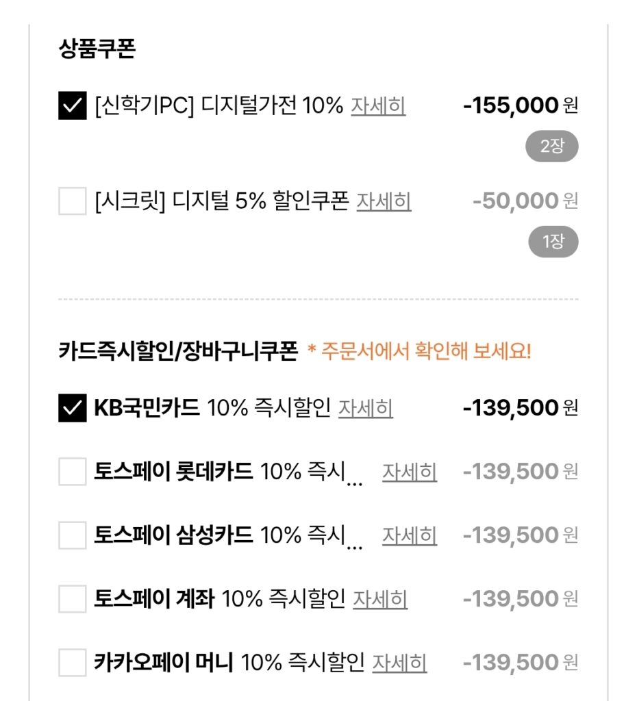637x701 pixels.
Task: Select the 토스페이 롯데카드 discount checkbox
Action: (73, 472)
